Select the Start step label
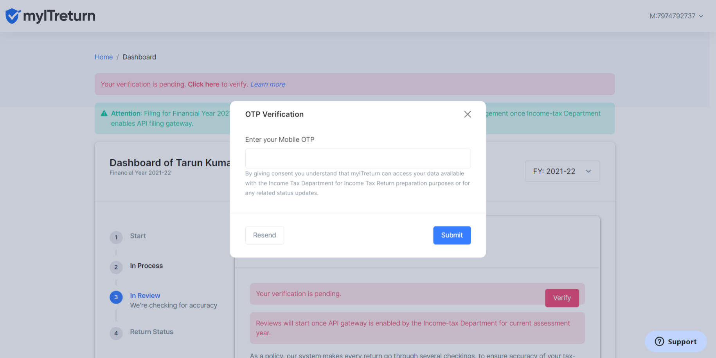The width and height of the screenshot is (716, 358). click(x=138, y=236)
